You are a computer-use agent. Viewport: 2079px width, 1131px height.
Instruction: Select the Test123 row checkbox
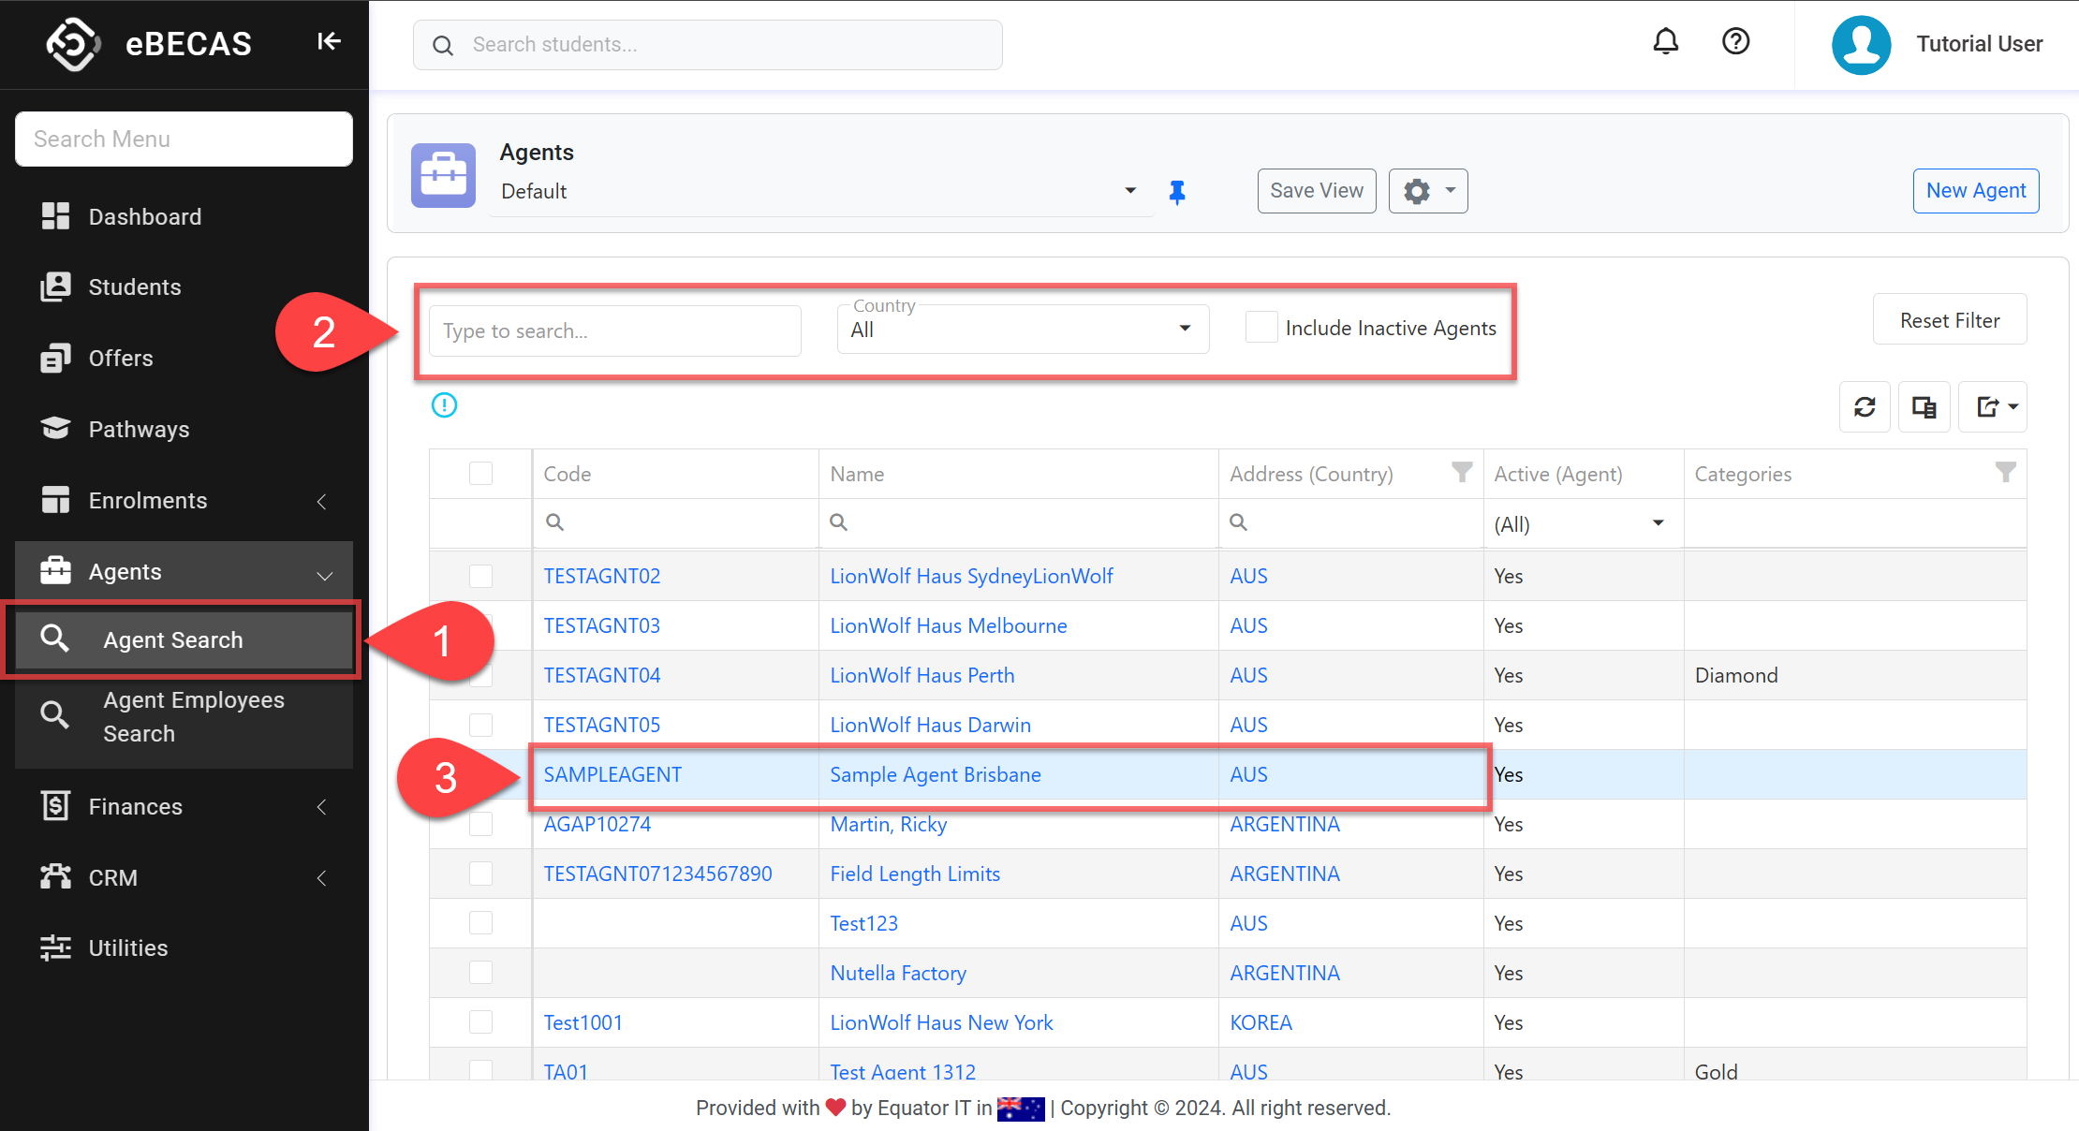[x=480, y=923]
